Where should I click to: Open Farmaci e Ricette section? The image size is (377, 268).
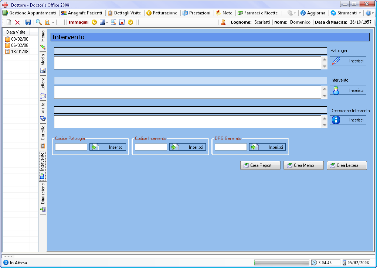[x=258, y=13]
